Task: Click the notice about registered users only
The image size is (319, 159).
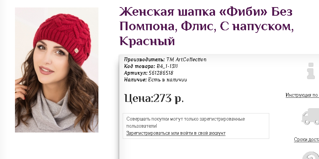Action: 185,122
